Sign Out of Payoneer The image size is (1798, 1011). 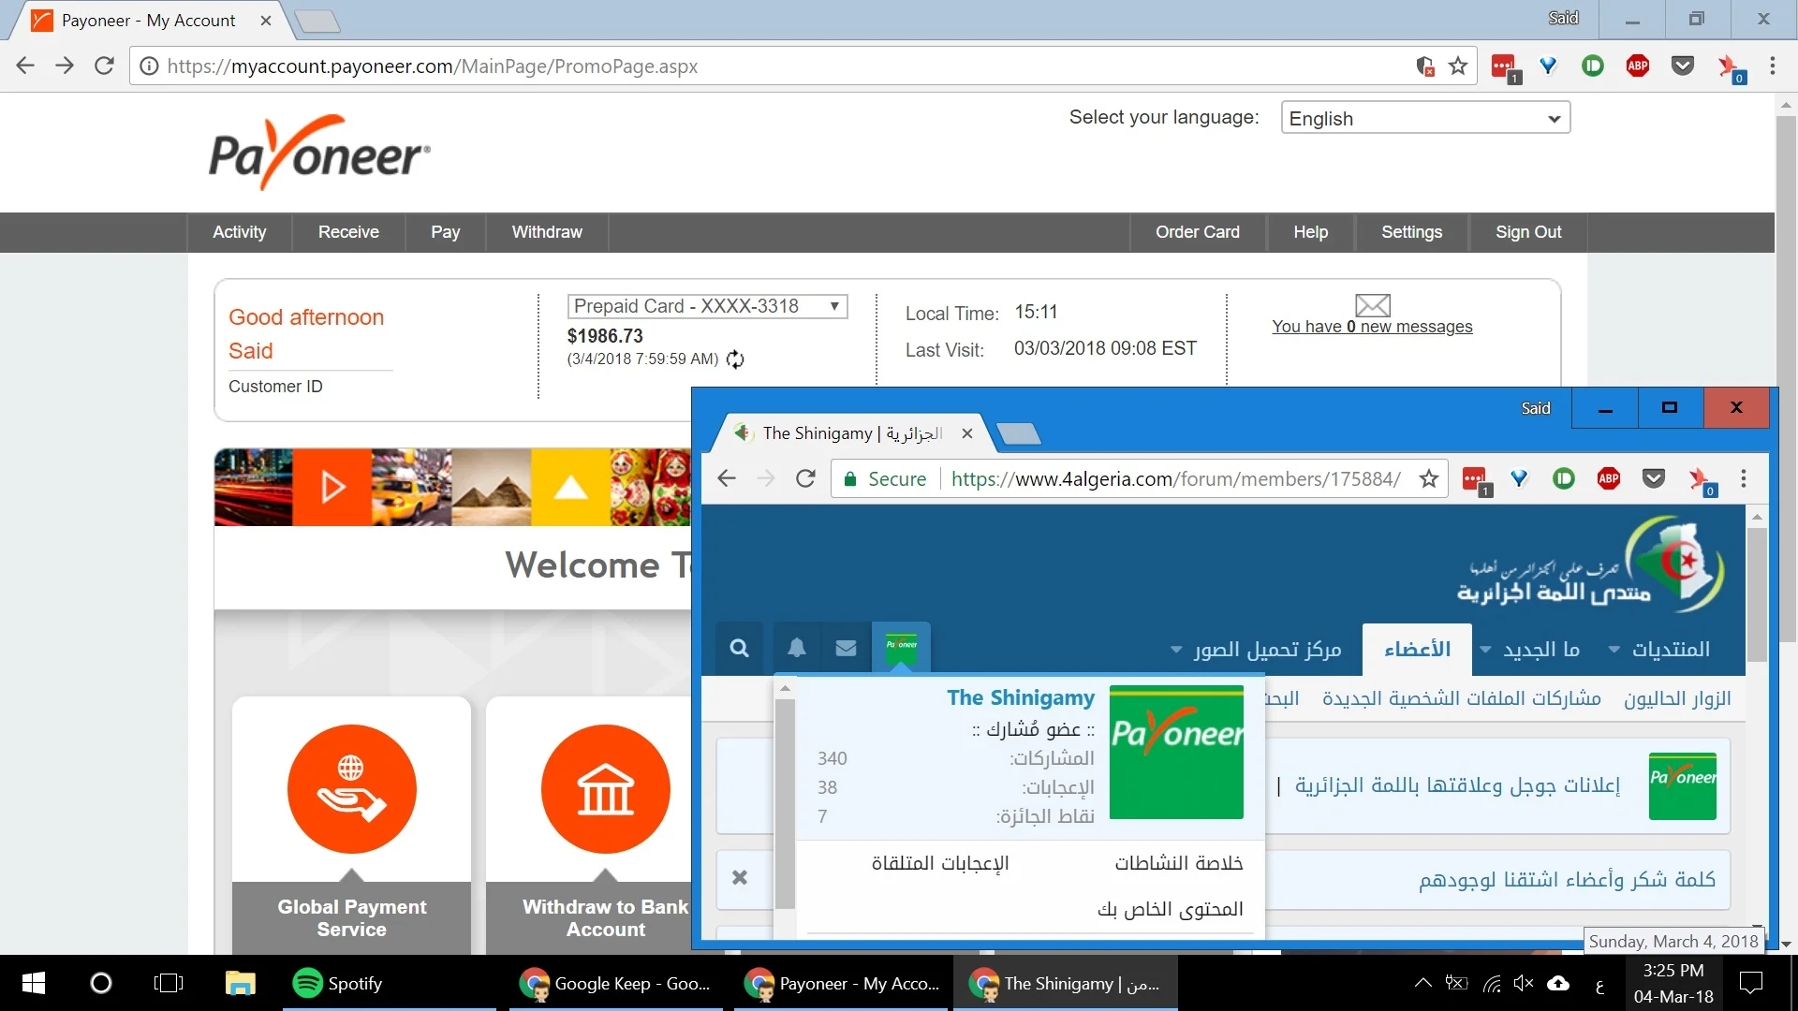pyautogui.click(x=1528, y=232)
